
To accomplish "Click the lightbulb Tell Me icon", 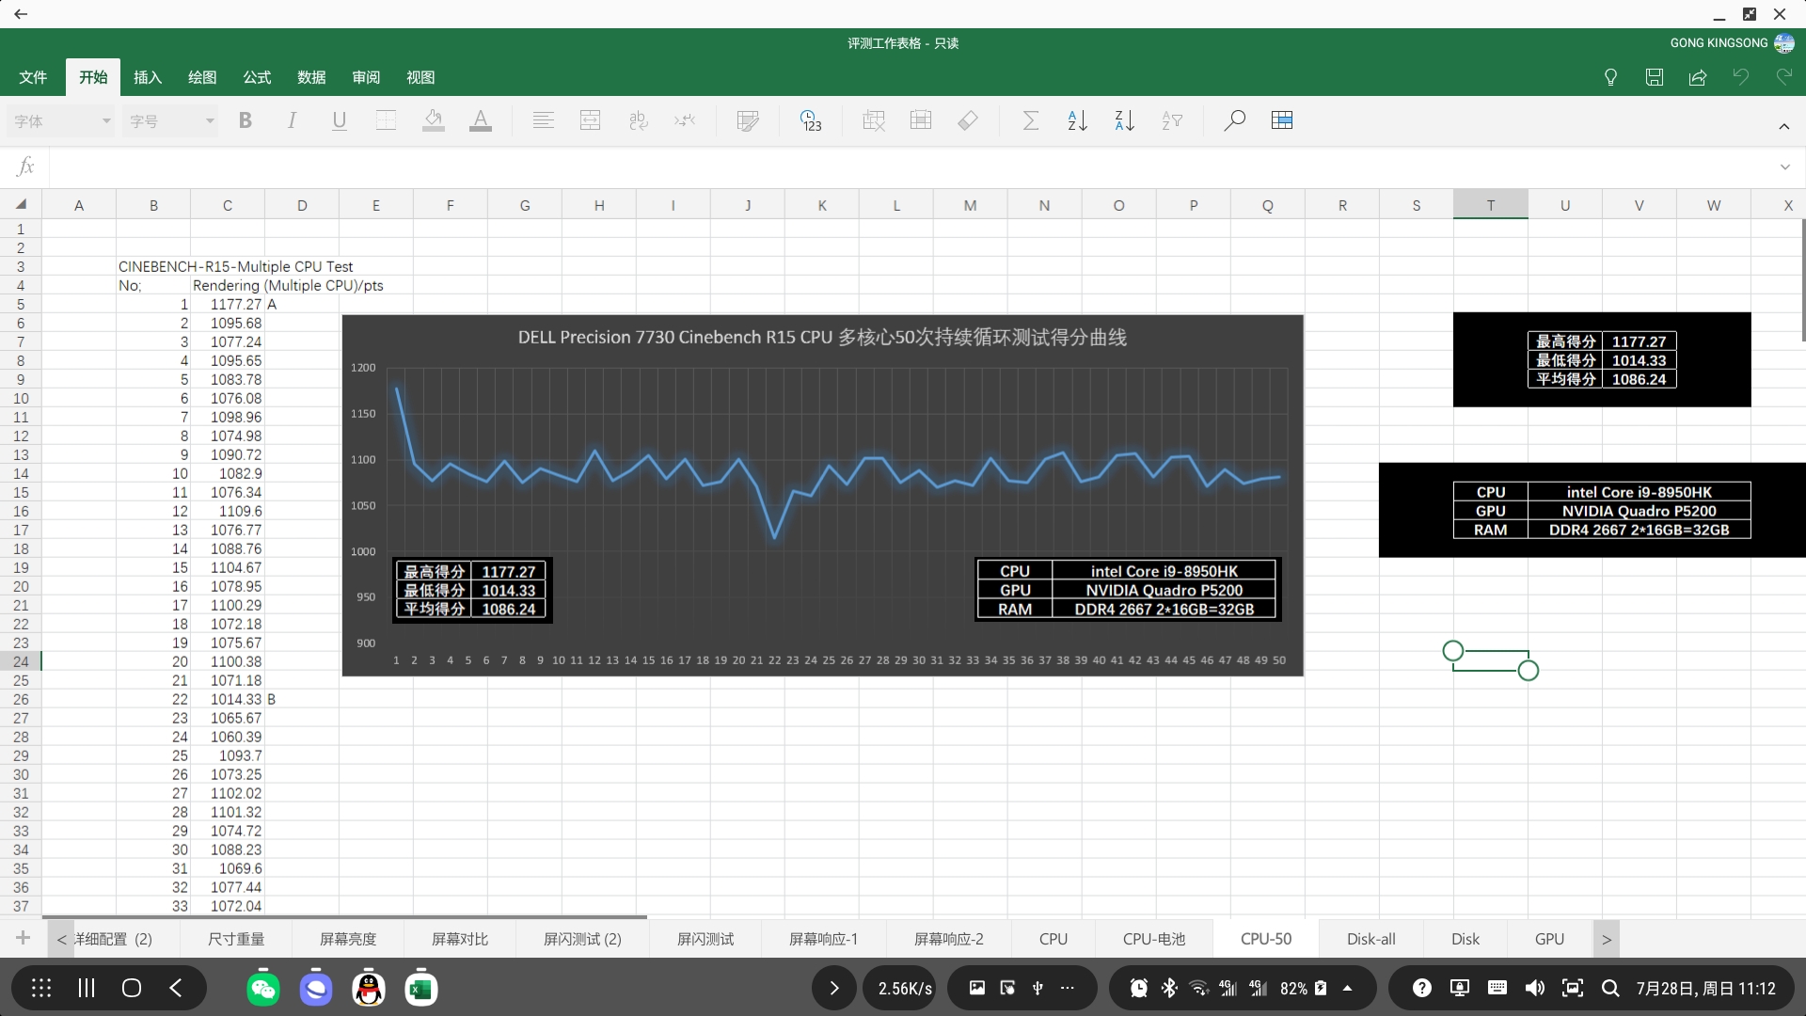I will tap(1610, 77).
